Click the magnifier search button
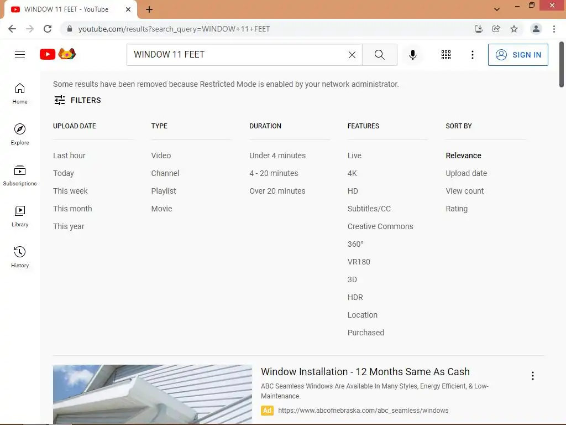Image resolution: width=566 pixels, height=425 pixels. pyautogui.click(x=379, y=55)
